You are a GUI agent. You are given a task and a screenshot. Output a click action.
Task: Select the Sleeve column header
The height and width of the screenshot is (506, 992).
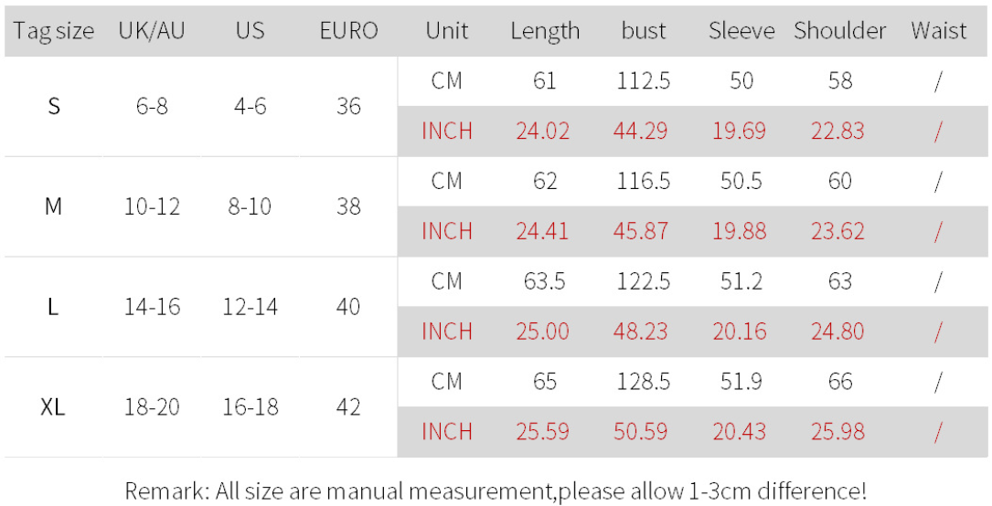(x=741, y=31)
